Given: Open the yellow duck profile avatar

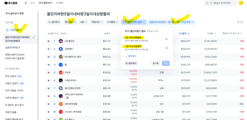Looking at the screenshot, I should 241,3.
